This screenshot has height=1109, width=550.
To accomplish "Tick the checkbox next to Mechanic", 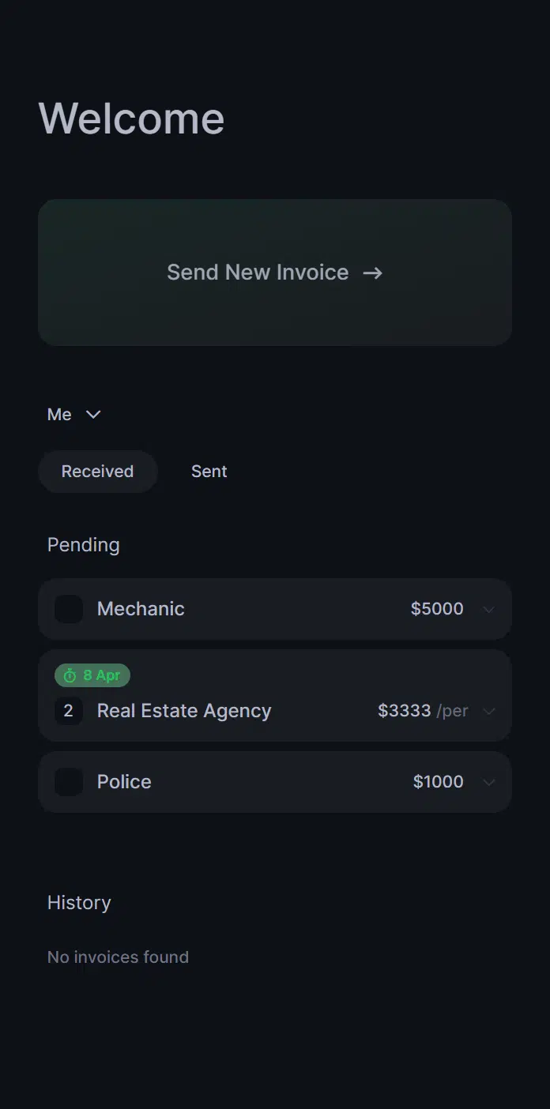I will [x=69, y=608].
